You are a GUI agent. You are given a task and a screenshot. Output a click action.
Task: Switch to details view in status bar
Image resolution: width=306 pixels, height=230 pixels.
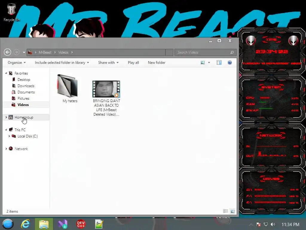tap(225, 211)
